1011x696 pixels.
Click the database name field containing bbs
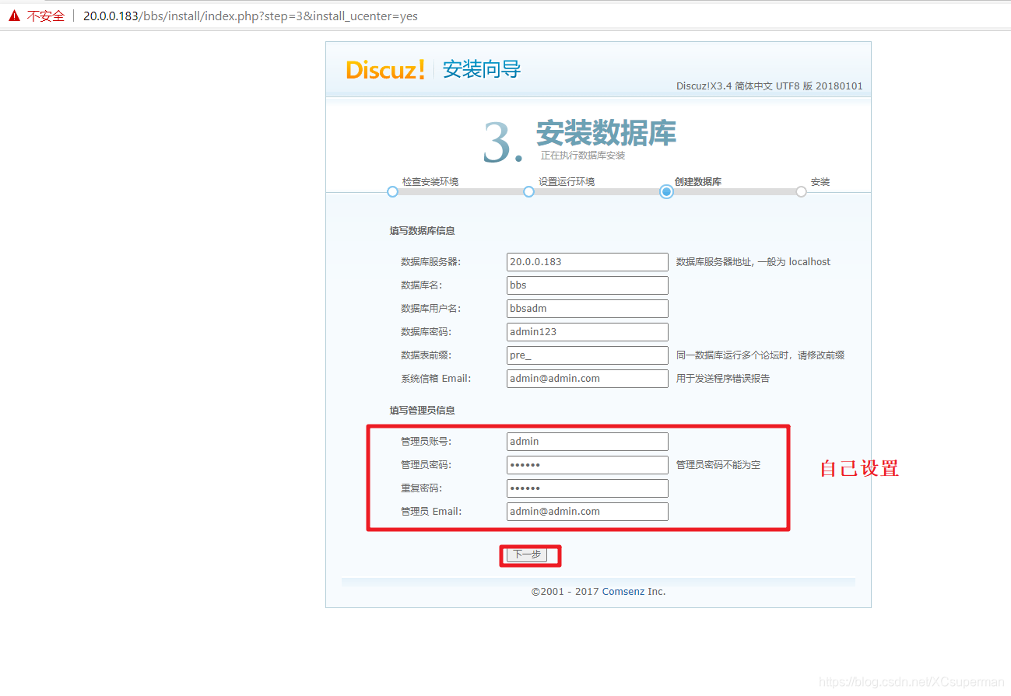(x=587, y=285)
